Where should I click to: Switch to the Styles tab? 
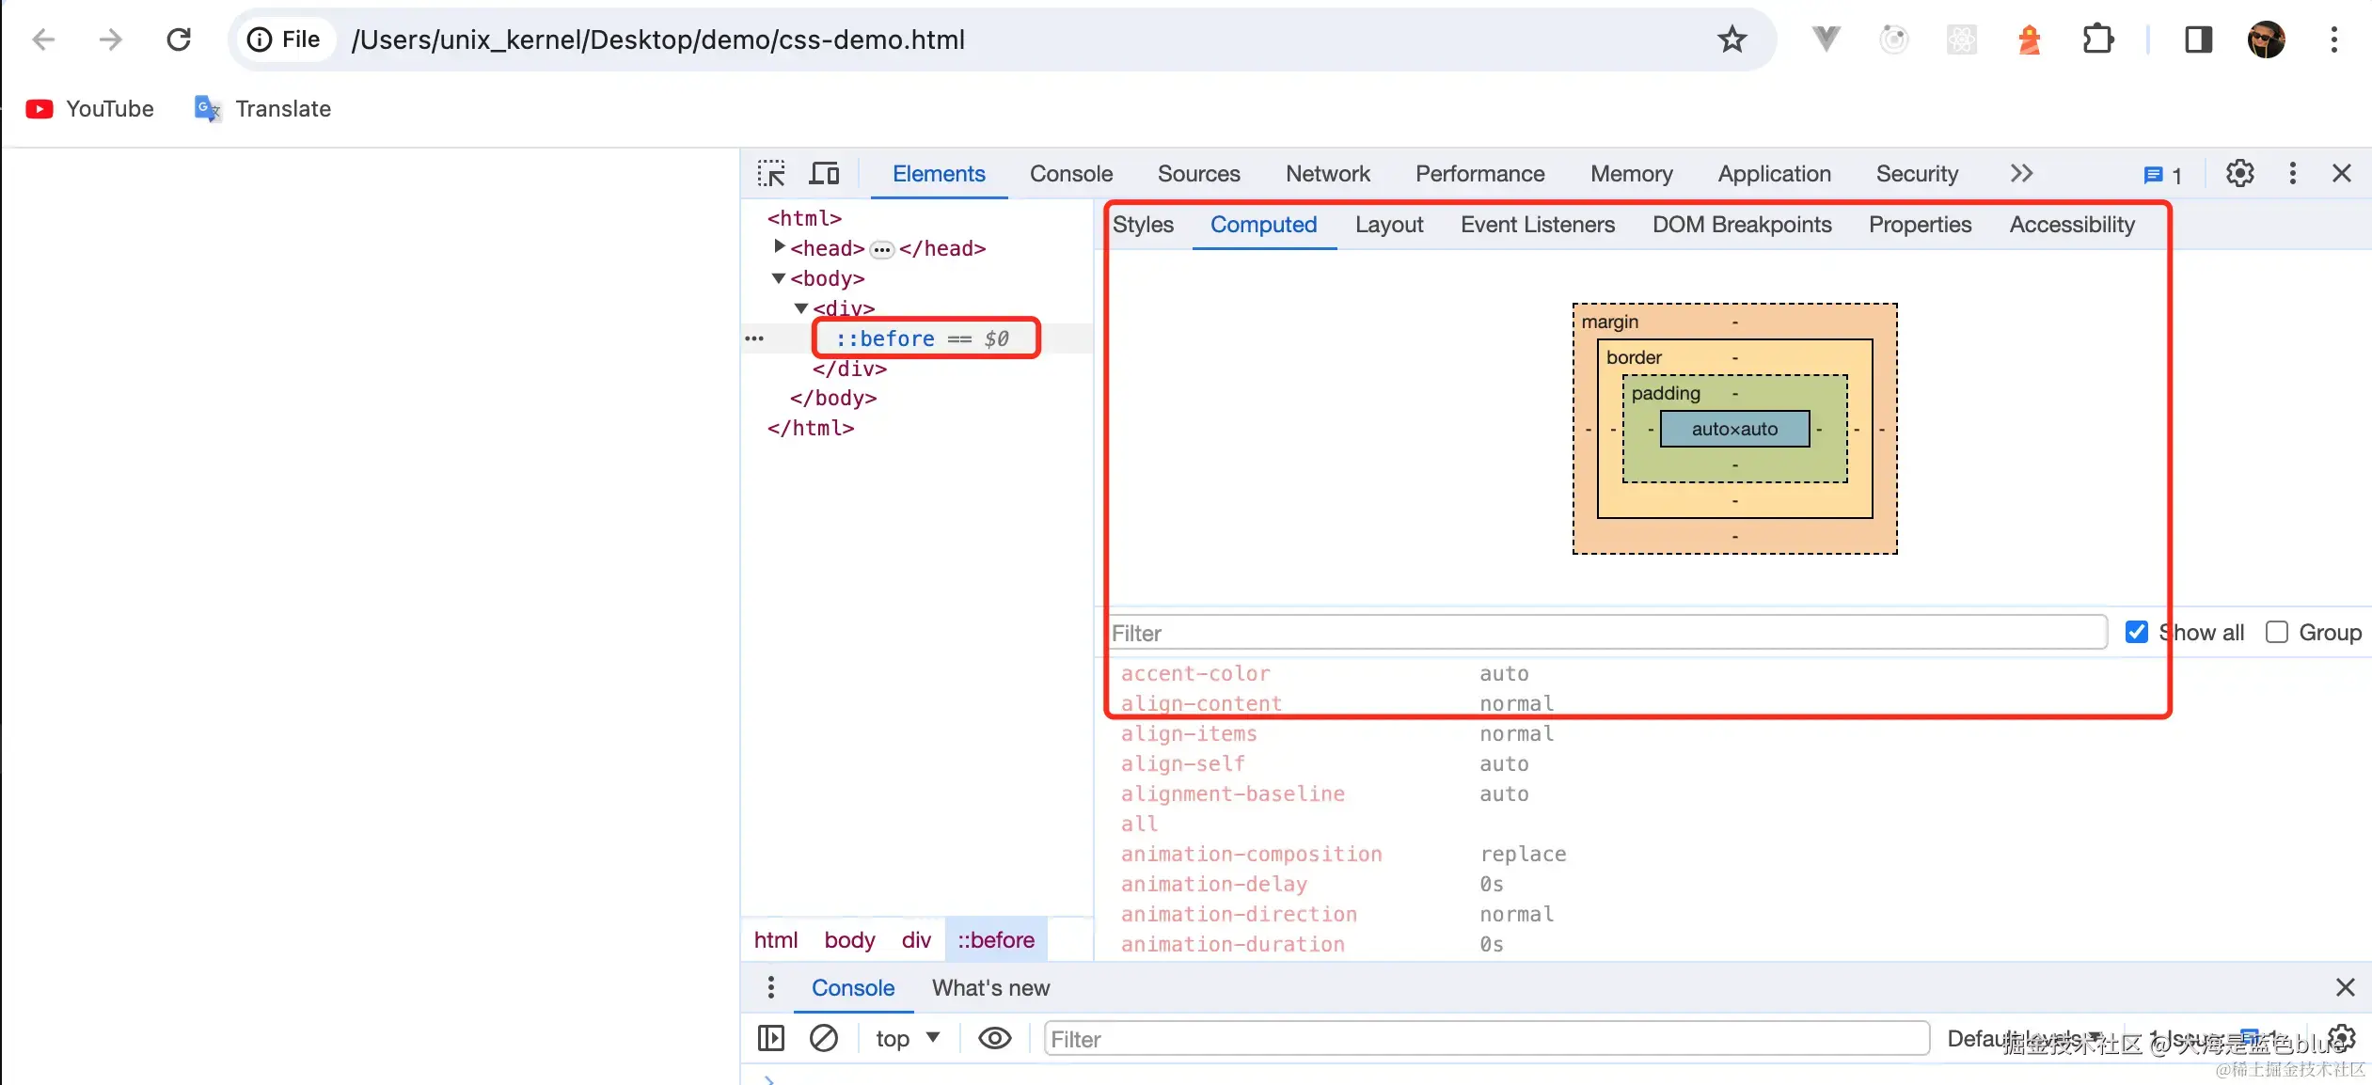(x=1143, y=225)
